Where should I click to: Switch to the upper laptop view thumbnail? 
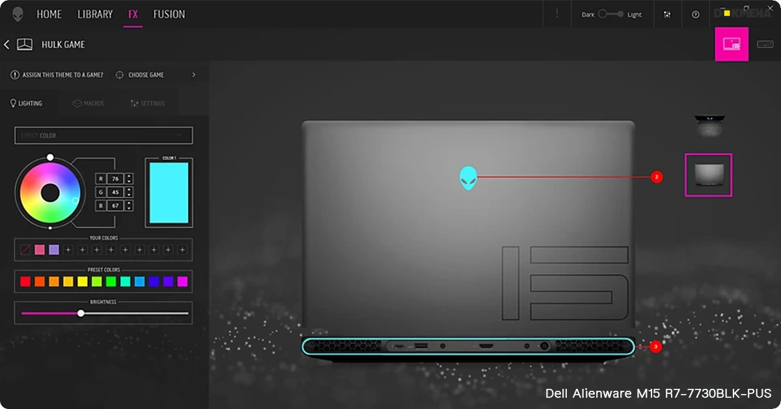[x=708, y=125]
